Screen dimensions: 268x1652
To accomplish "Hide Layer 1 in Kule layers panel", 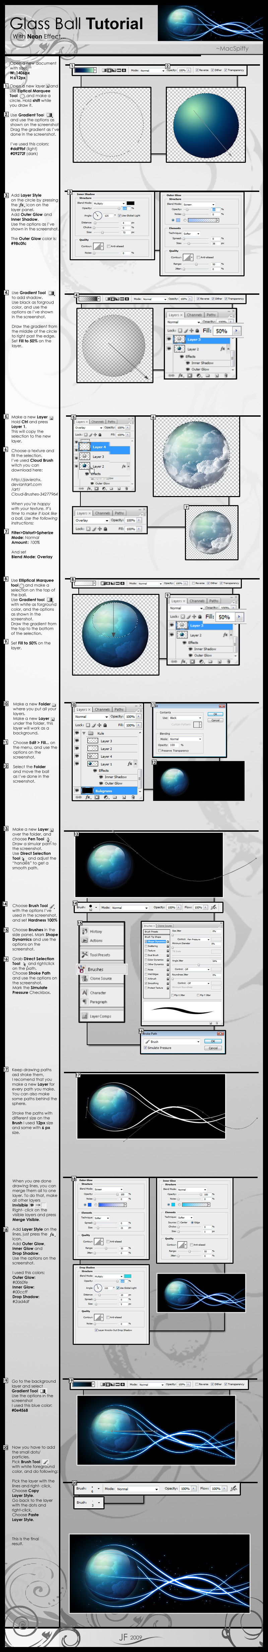I will point(78,764).
